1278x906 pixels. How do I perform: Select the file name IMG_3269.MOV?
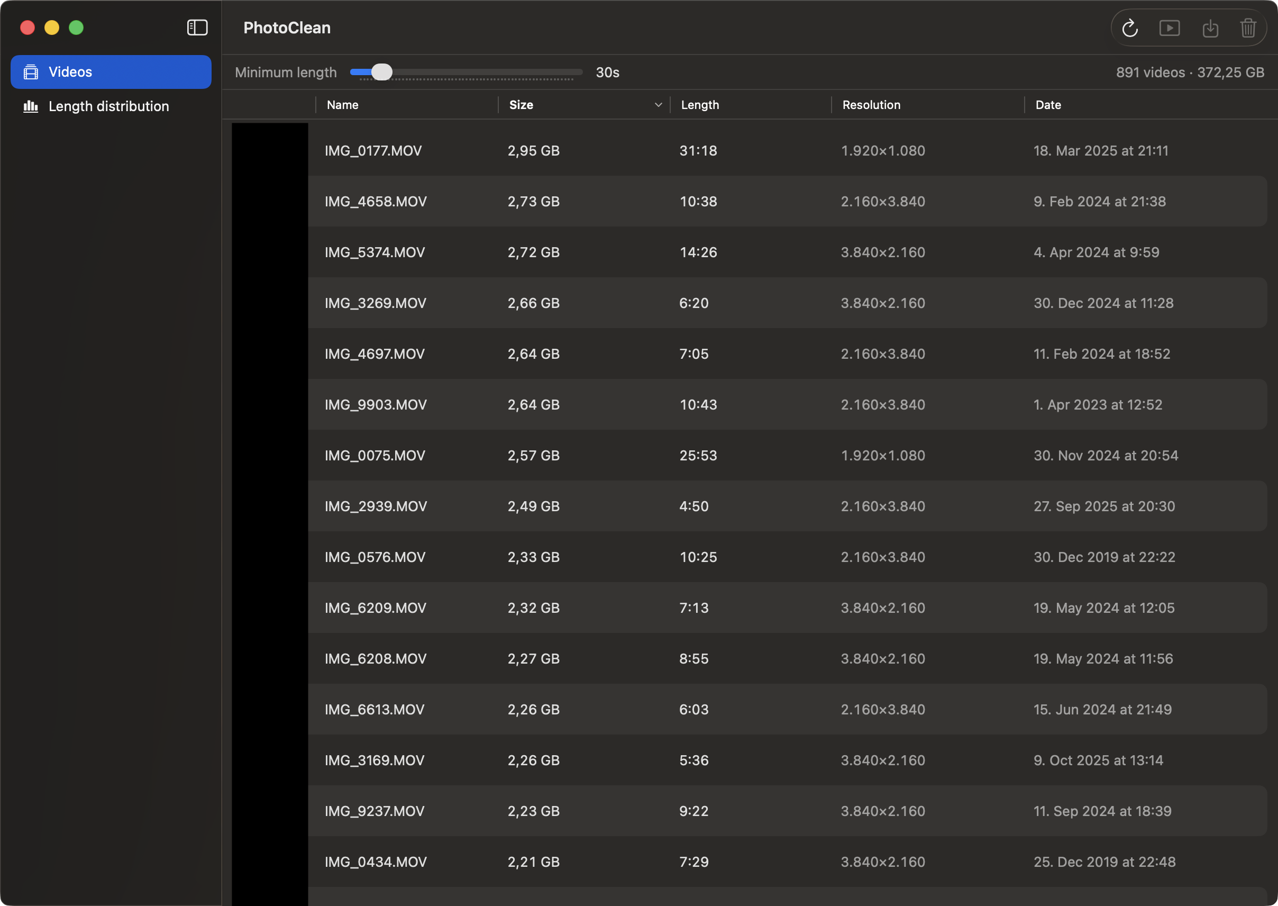[x=375, y=303]
